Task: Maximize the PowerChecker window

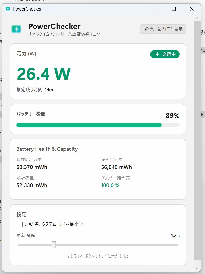Action: click(x=174, y=9)
